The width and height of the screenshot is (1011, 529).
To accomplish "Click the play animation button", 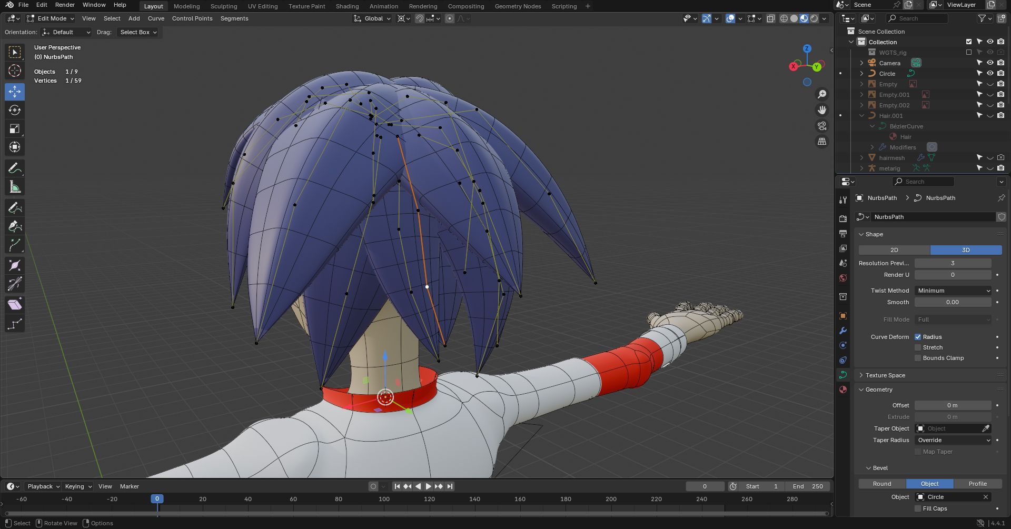I will 428,486.
